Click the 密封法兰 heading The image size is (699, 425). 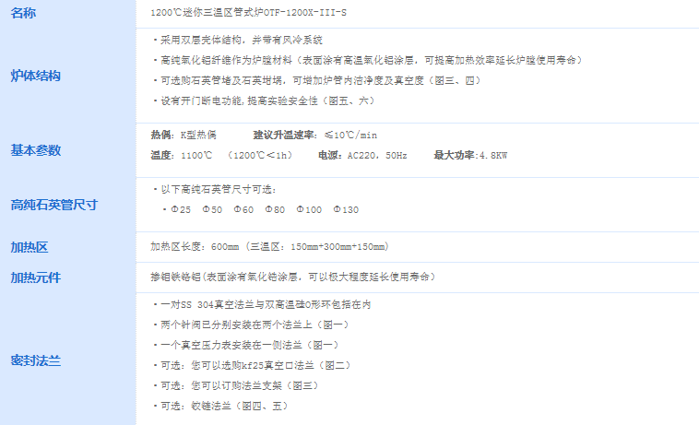pyautogui.click(x=36, y=360)
